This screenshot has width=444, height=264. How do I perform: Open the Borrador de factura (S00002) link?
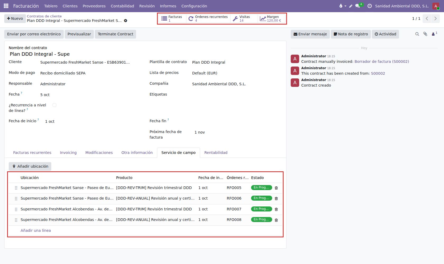tap(382, 62)
